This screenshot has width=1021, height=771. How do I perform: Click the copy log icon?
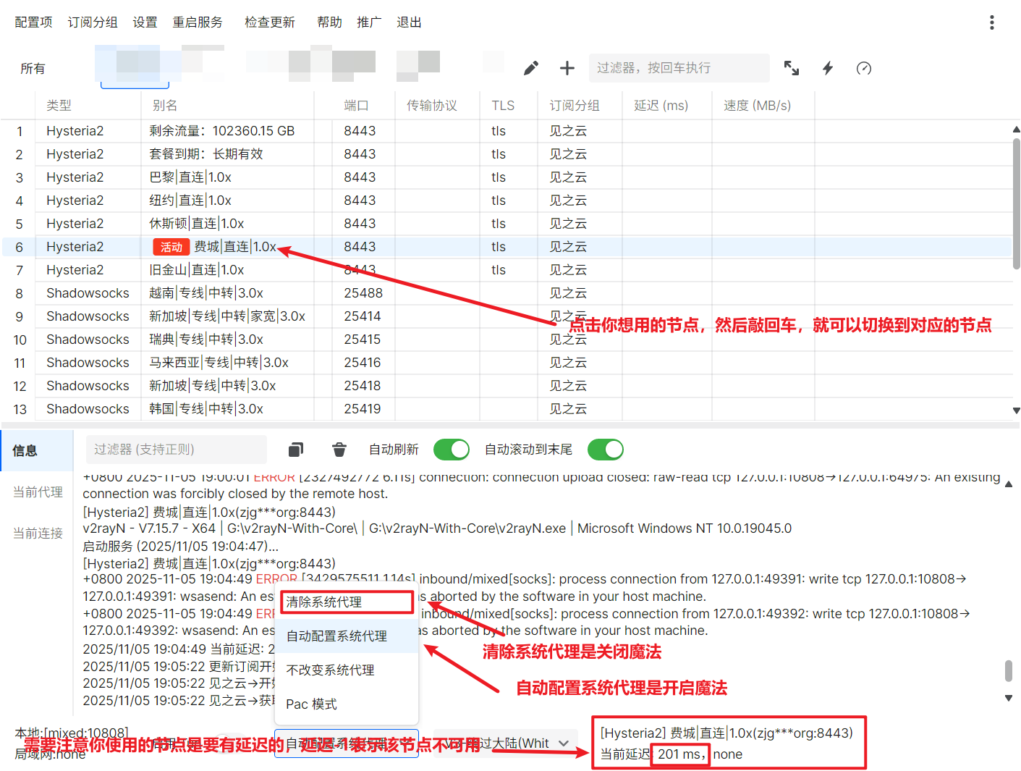pos(296,450)
